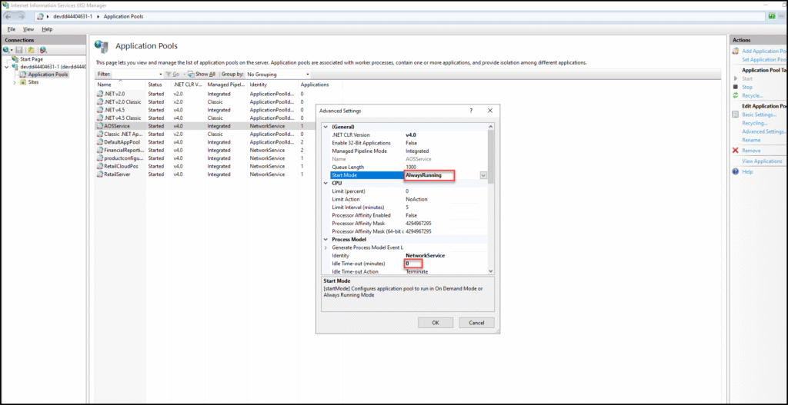Viewport: 788px width, 405px height.
Task: Open the Group by No Grouping combo box
Action: point(279,75)
